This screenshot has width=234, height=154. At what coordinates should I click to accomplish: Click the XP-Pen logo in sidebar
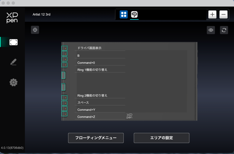(12, 18)
